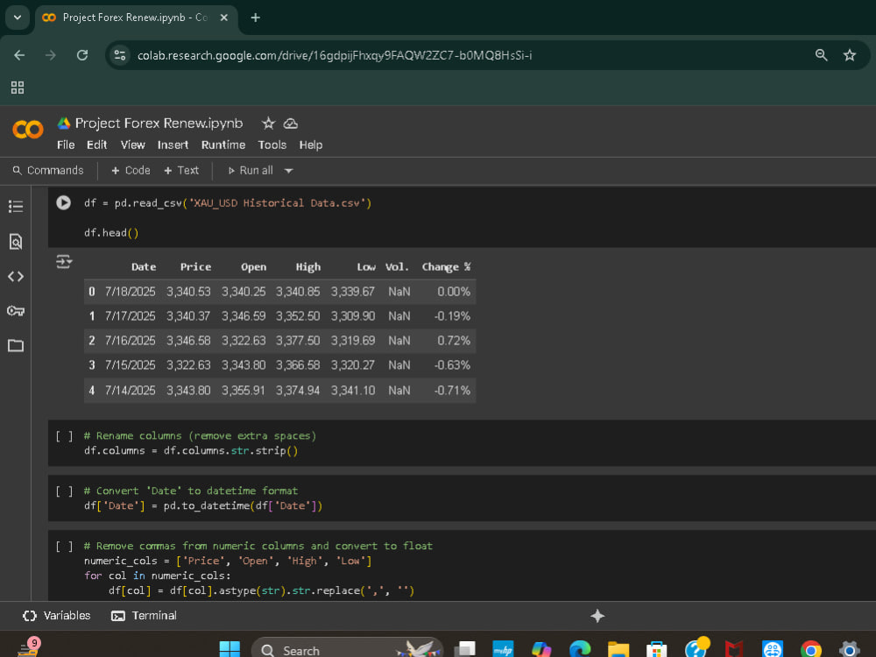The width and height of the screenshot is (876, 657).
Task: Open the View menu
Action: 133,145
